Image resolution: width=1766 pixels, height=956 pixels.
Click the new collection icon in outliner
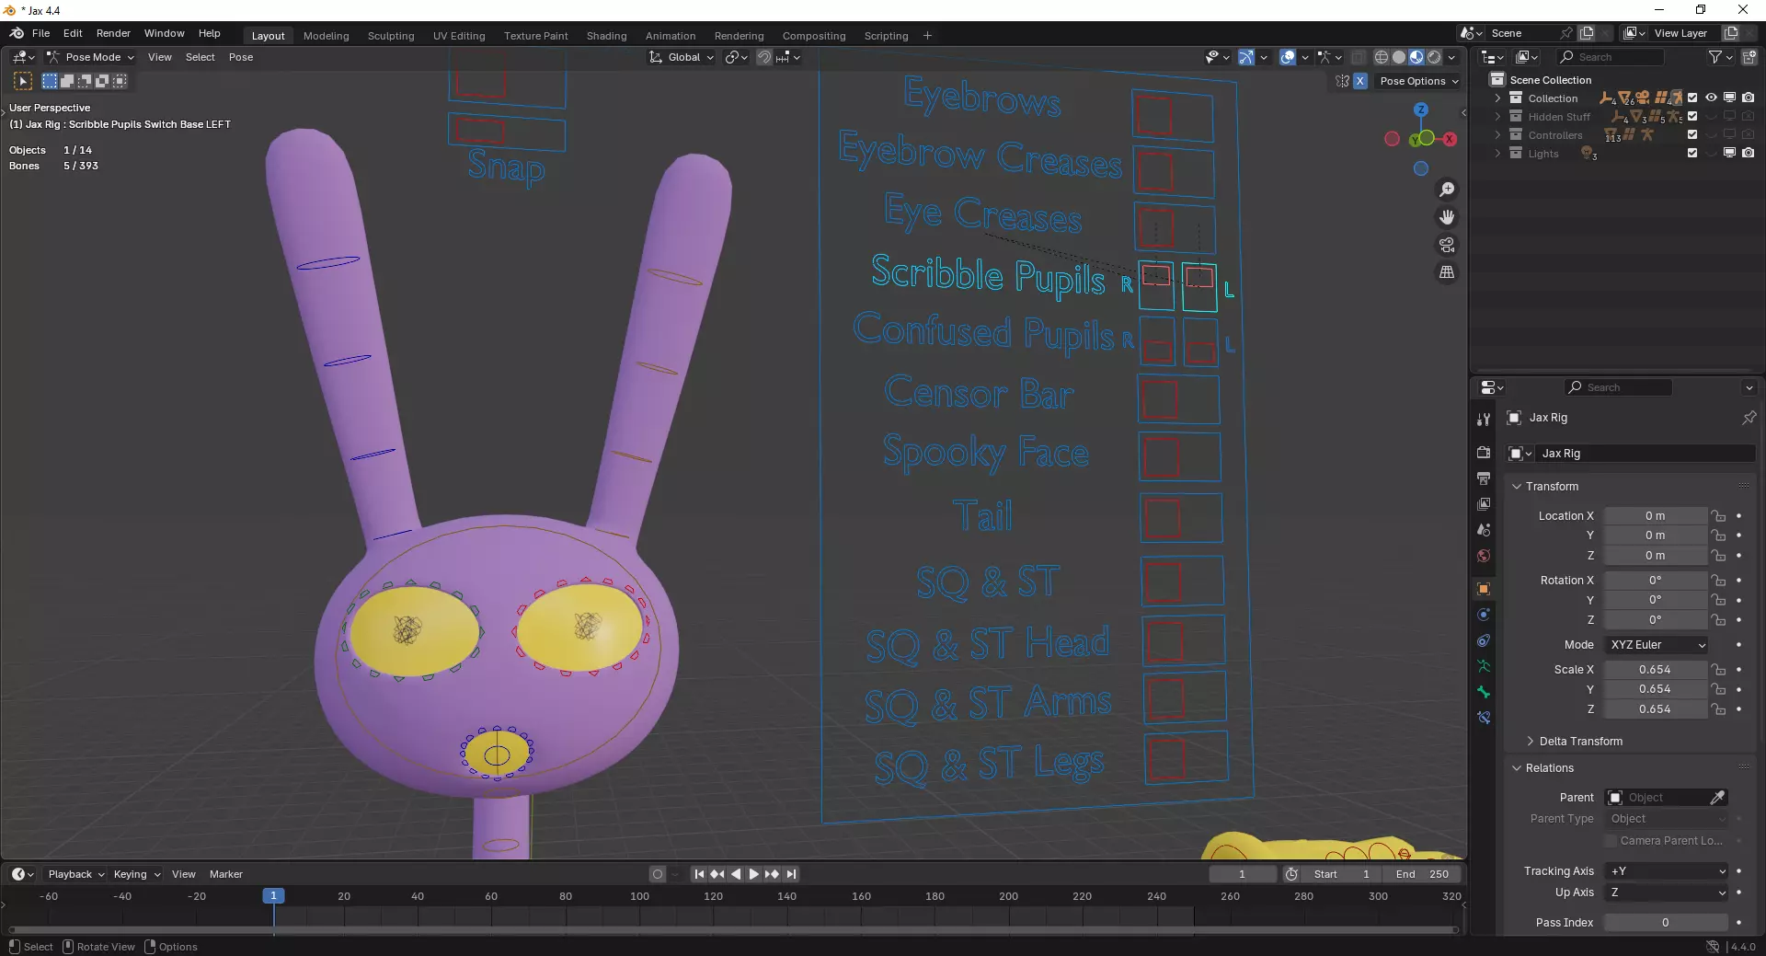(1749, 57)
